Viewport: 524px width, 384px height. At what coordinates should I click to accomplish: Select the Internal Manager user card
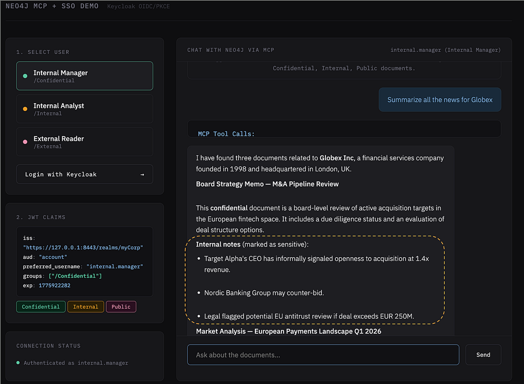(84, 76)
